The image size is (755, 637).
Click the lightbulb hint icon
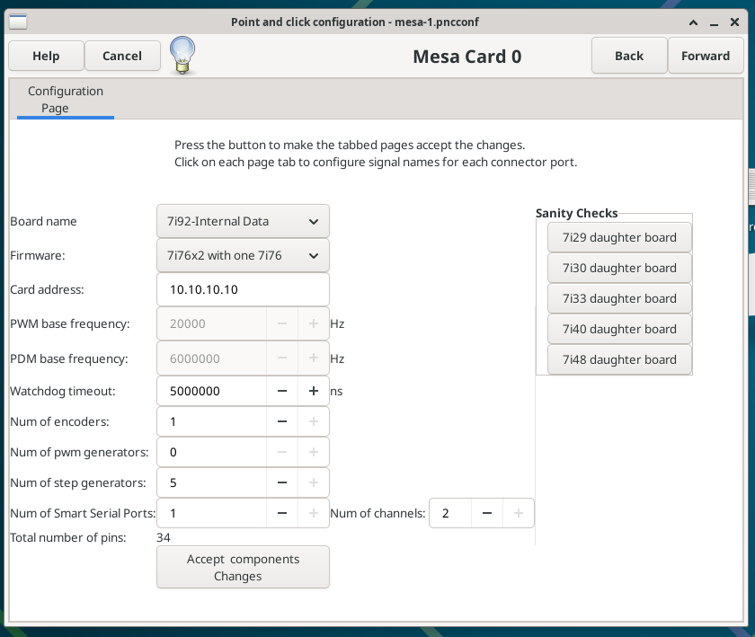click(x=182, y=56)
